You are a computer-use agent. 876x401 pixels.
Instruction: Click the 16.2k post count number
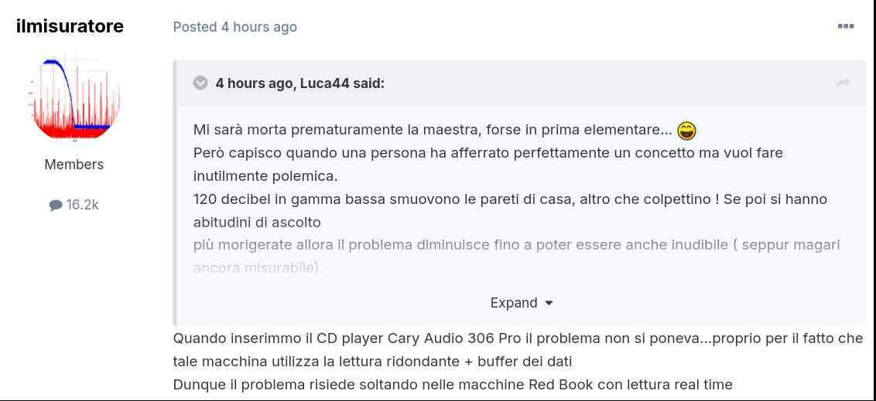point(83,205)
